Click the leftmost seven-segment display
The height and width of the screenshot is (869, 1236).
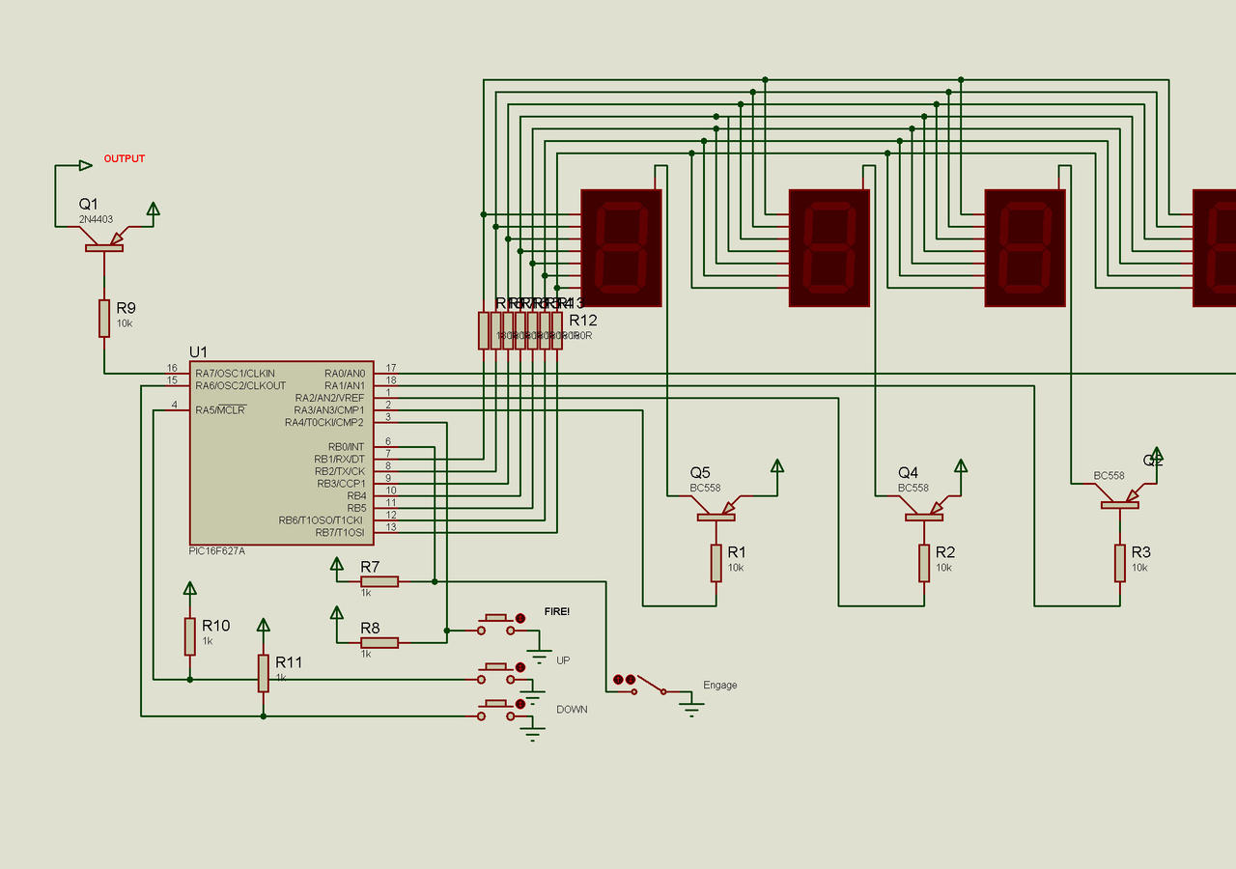point(621,248)
